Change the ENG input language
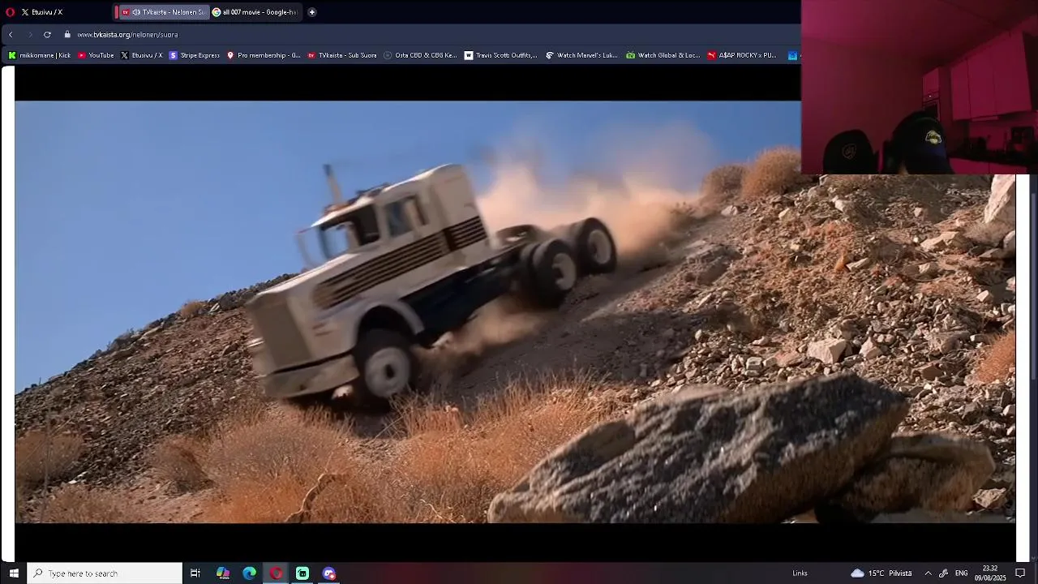This screenshot has width=1038, height=584. point(962,573)
